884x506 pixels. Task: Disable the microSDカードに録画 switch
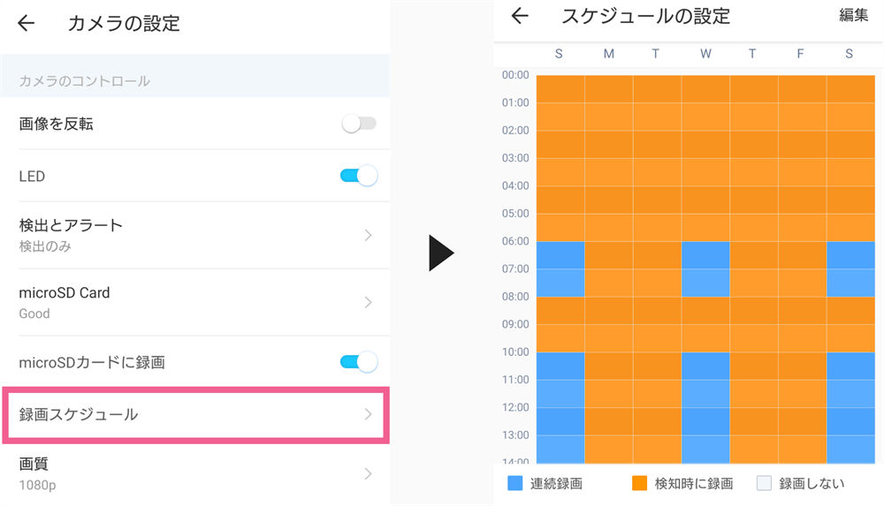point(359,362)
